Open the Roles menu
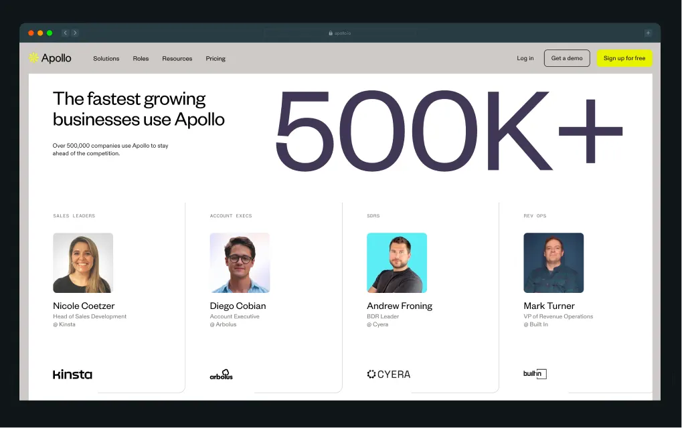Viewport: 682px width, 428px height. pyautogui.click(x=141, y=59)
